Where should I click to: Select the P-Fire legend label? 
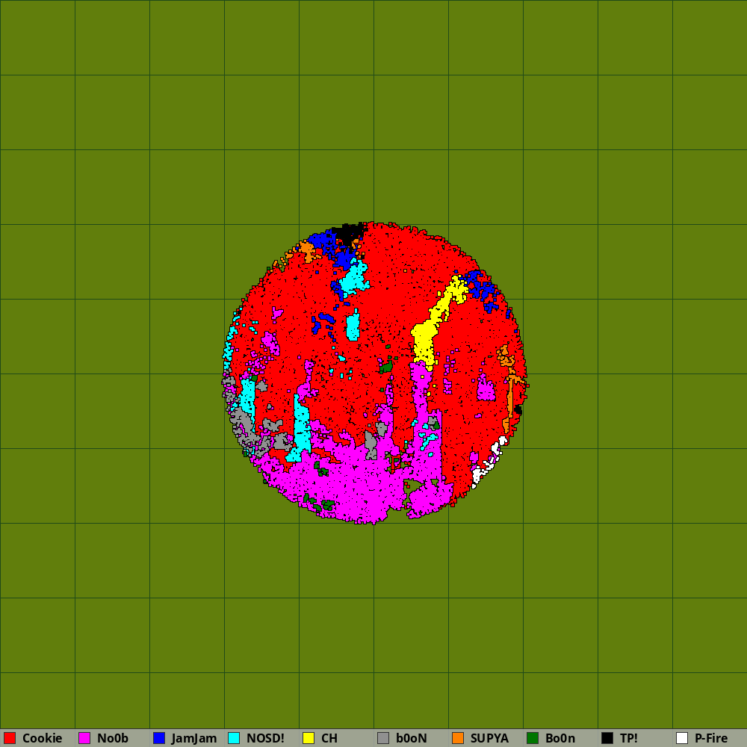tap(711, 738)
